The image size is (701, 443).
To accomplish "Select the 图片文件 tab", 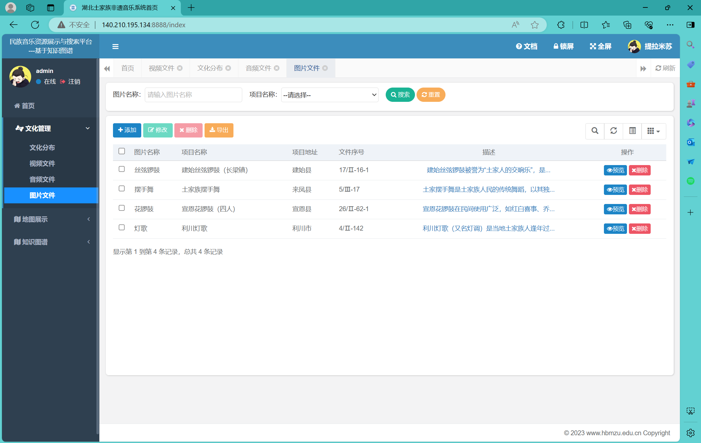I will click(307, 68).
